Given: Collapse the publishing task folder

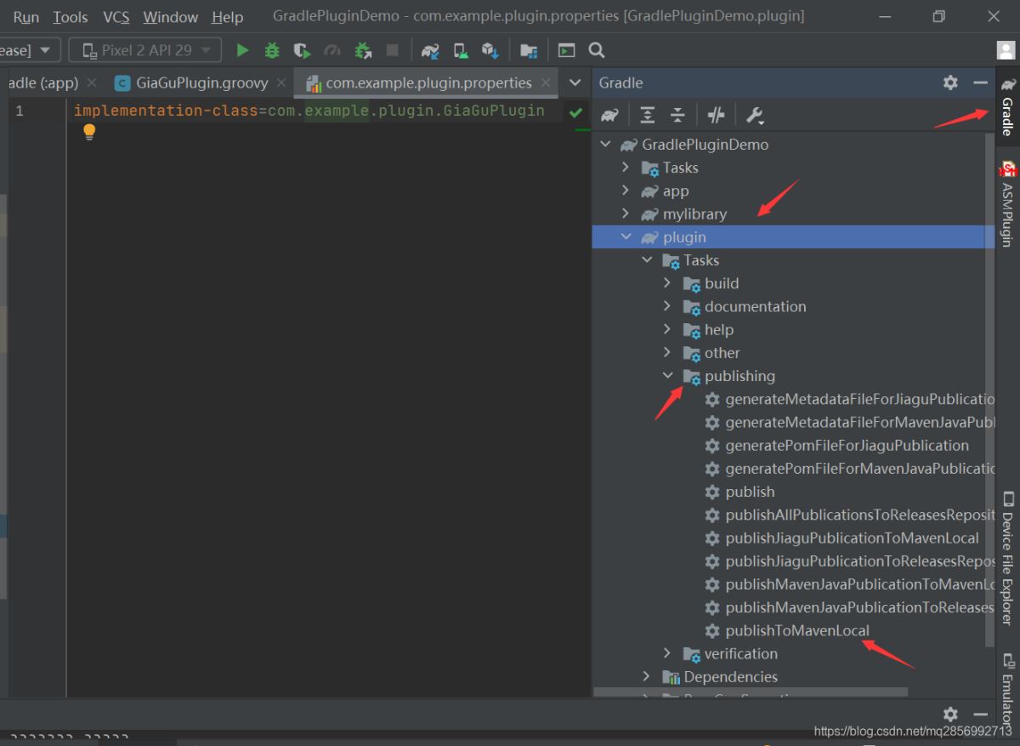Looking at the screenshot, I should pyautogui.click(x=668, y=376).
